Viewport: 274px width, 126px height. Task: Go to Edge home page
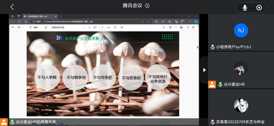(x=26, y=22)
